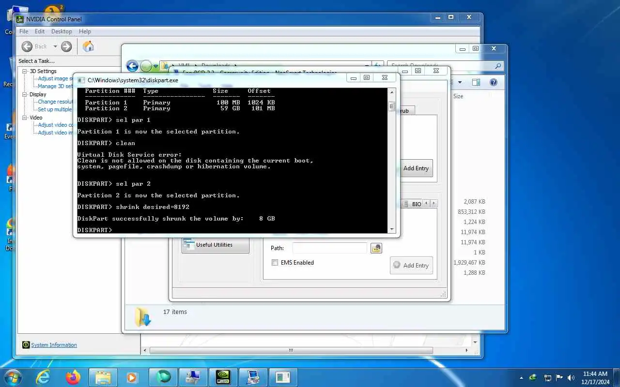Click the diskpart scrollbar up arrow
The image size is (620, 387).
tap(392, 91)
